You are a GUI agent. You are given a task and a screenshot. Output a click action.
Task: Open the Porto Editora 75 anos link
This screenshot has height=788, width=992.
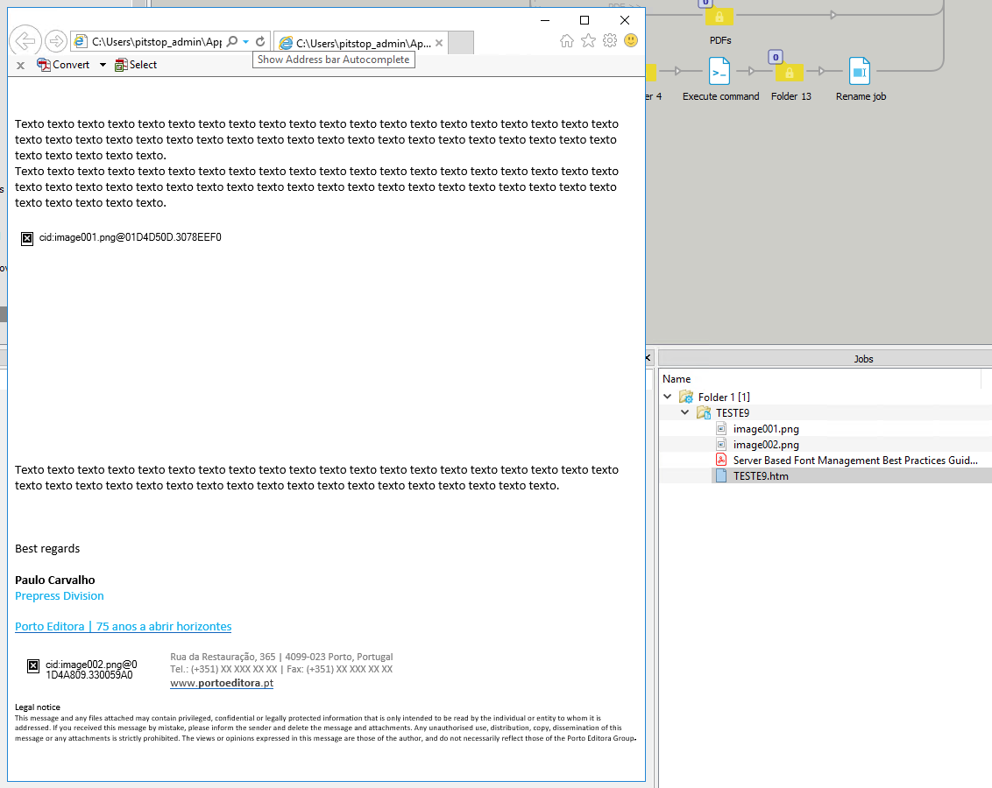tap(123, 626)
